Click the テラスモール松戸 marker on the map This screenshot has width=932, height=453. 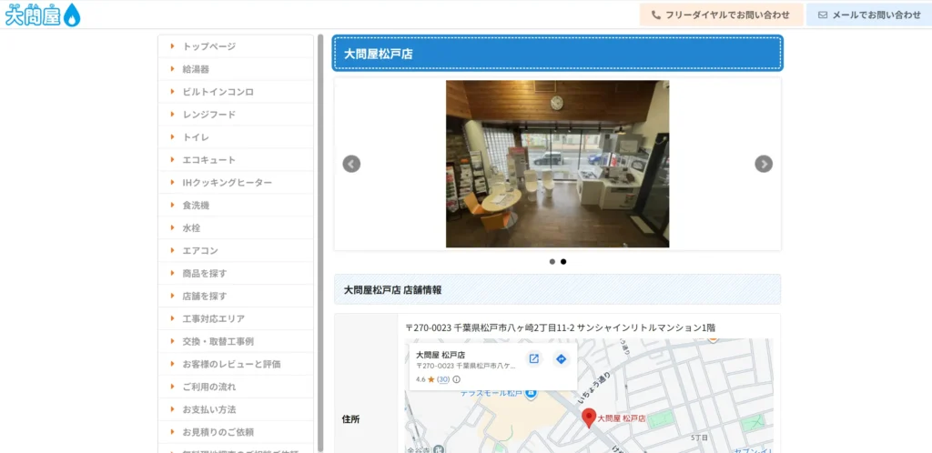(x=530, y=393)
